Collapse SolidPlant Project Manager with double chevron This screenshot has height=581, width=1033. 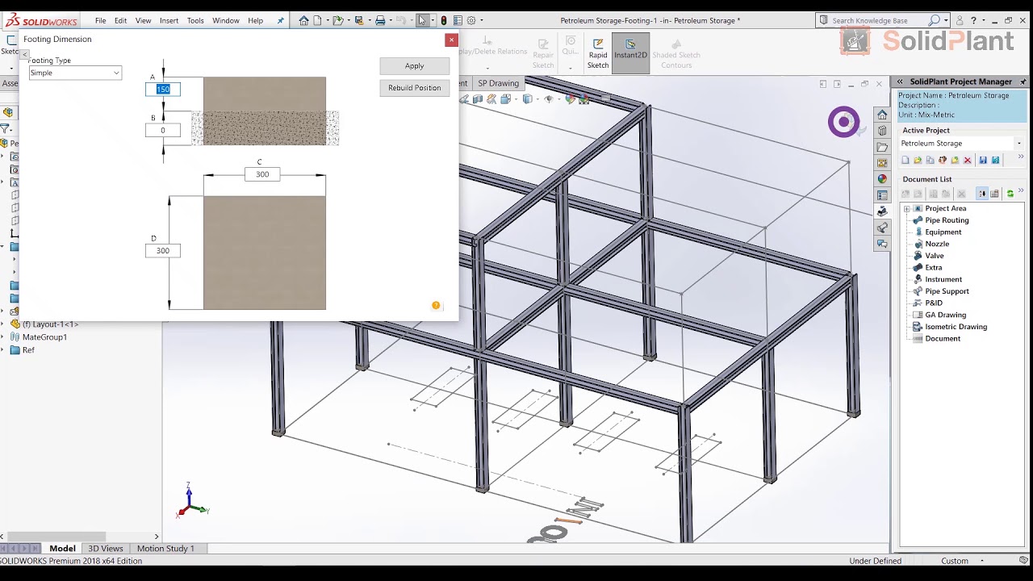(898, 82)
